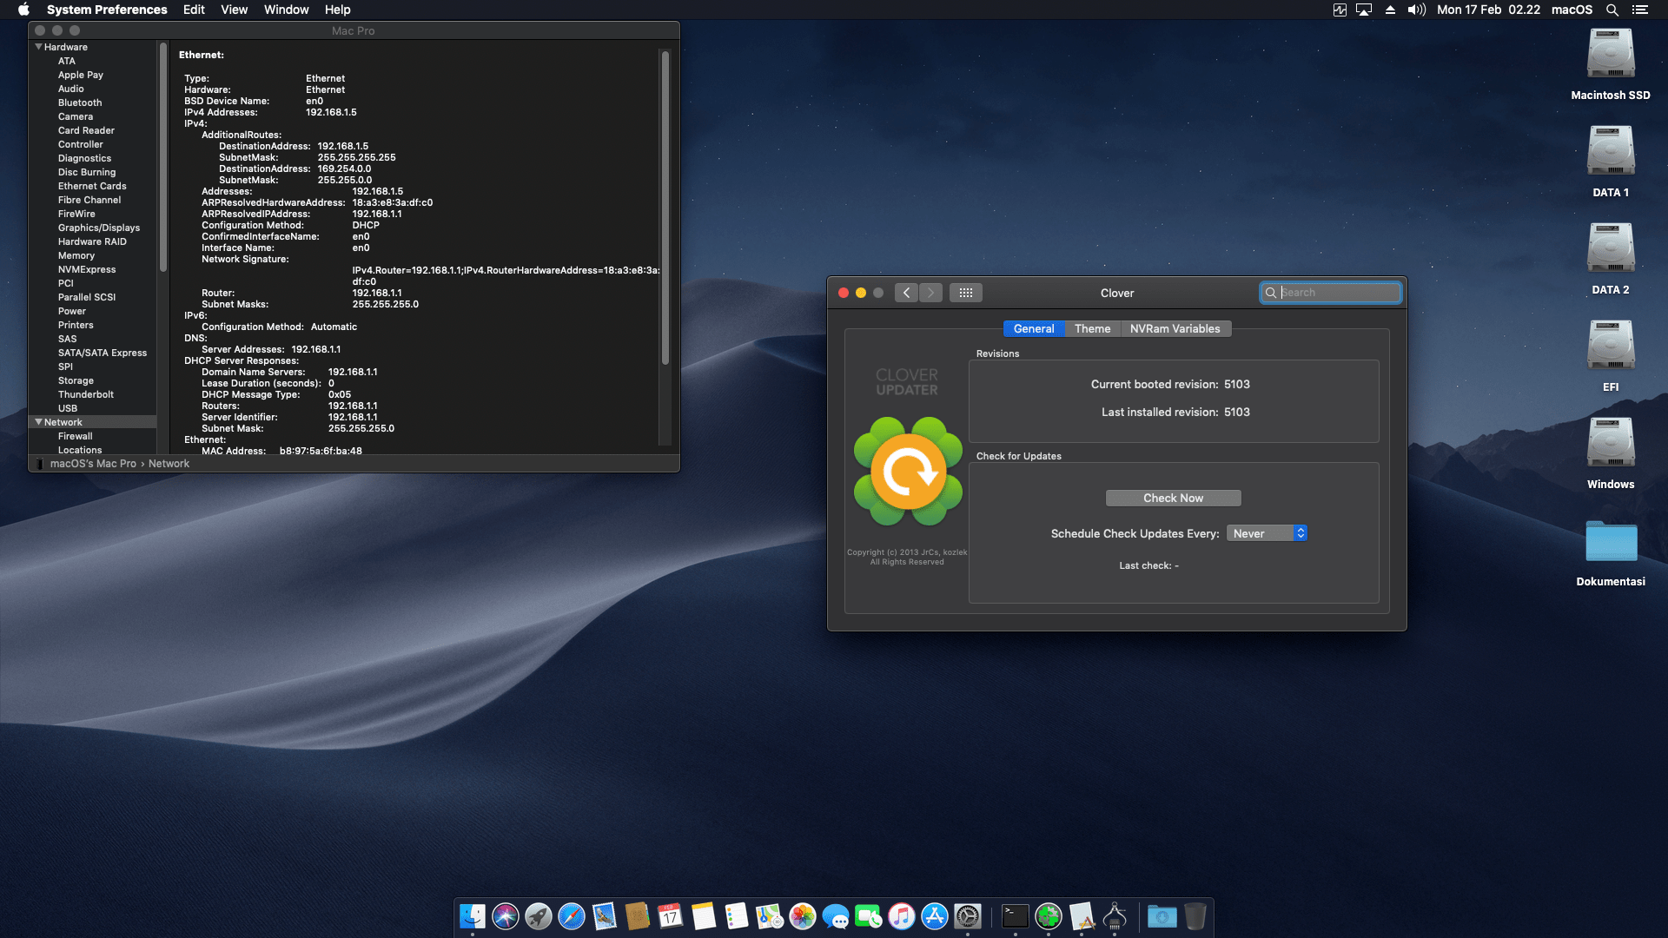Open the Window menu
Viewport: 1668px width, 938px height.
pos(286,10)
